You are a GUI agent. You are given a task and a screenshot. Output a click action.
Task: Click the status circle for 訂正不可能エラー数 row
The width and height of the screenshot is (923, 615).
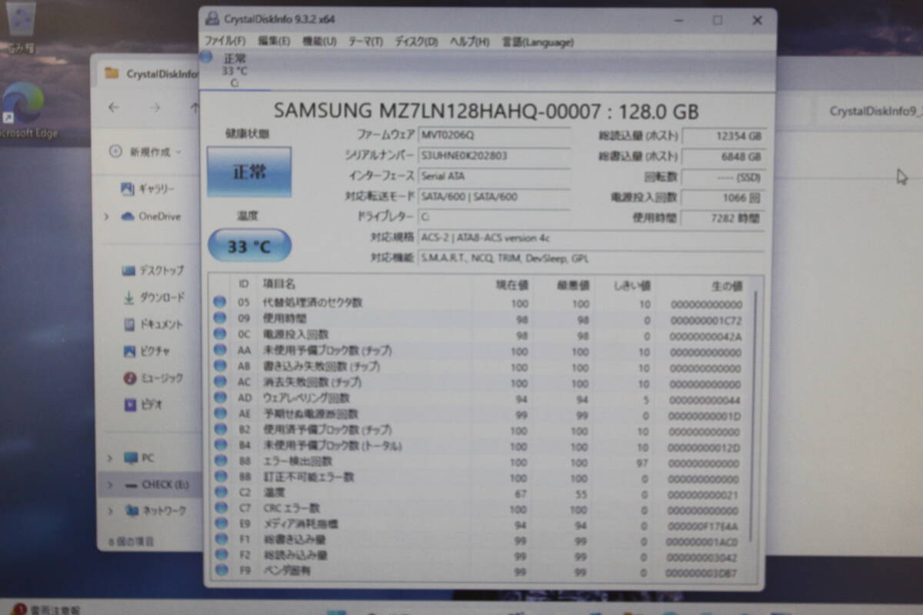click(221, 477)
